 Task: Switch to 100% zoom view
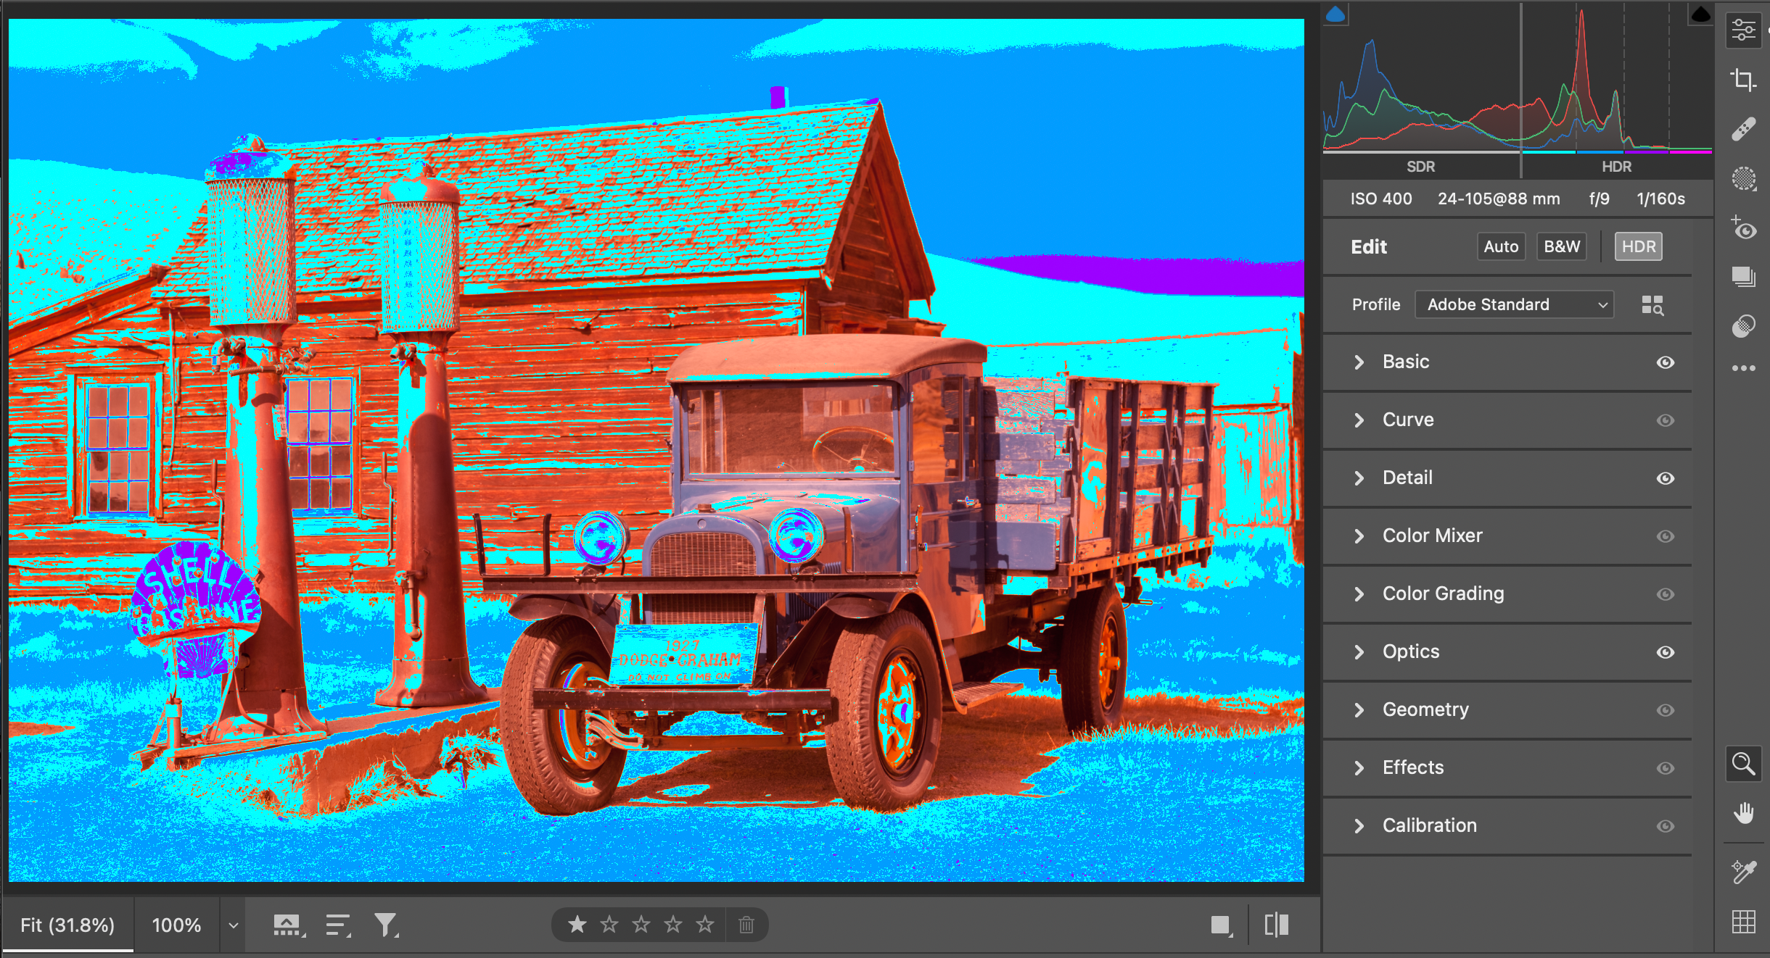point(176,925)
